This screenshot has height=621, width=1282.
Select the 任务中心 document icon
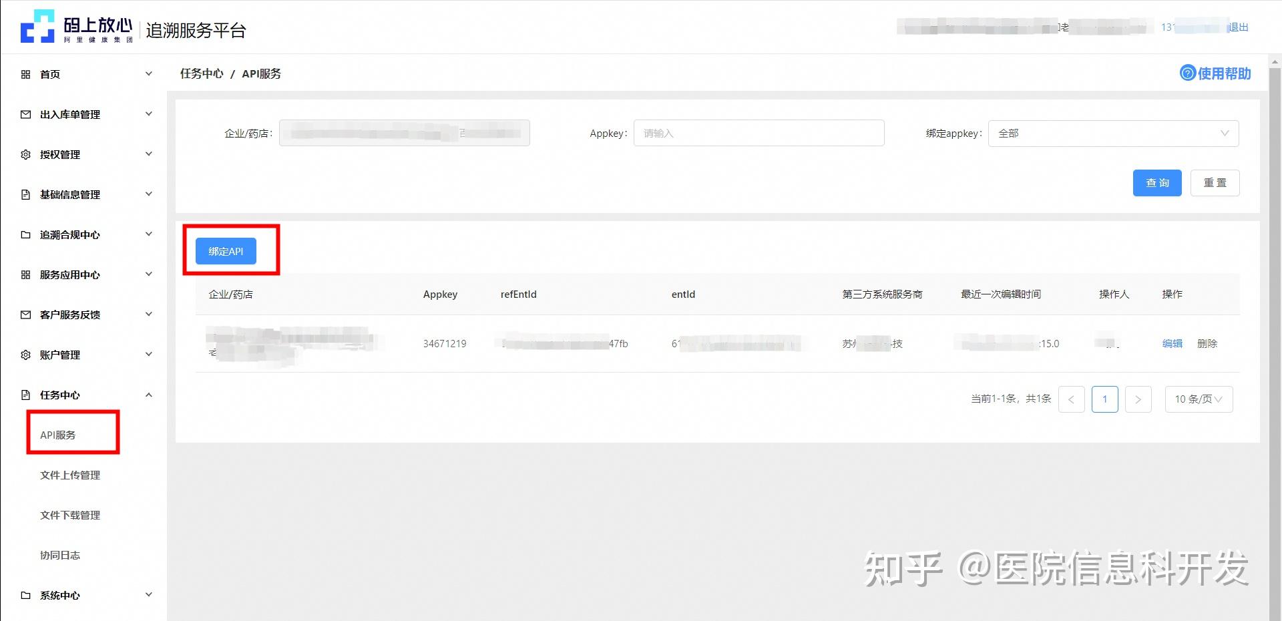coord(25,395)
